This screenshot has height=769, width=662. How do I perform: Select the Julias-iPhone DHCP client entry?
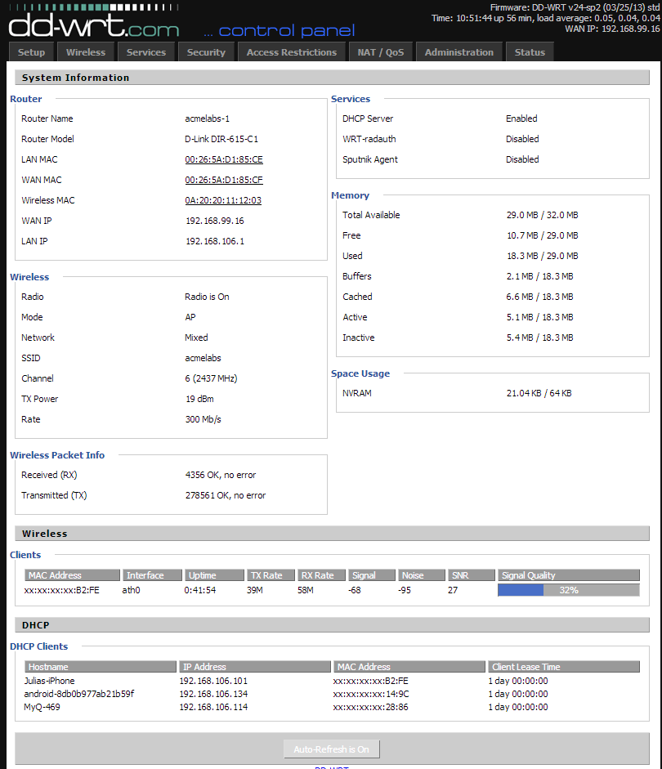(x=49, y=681)
